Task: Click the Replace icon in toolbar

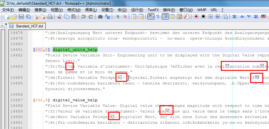Action: coord(107,17)
